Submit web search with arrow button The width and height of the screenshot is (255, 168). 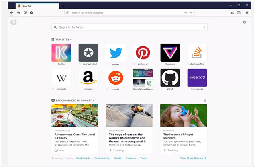click(204, 27)
